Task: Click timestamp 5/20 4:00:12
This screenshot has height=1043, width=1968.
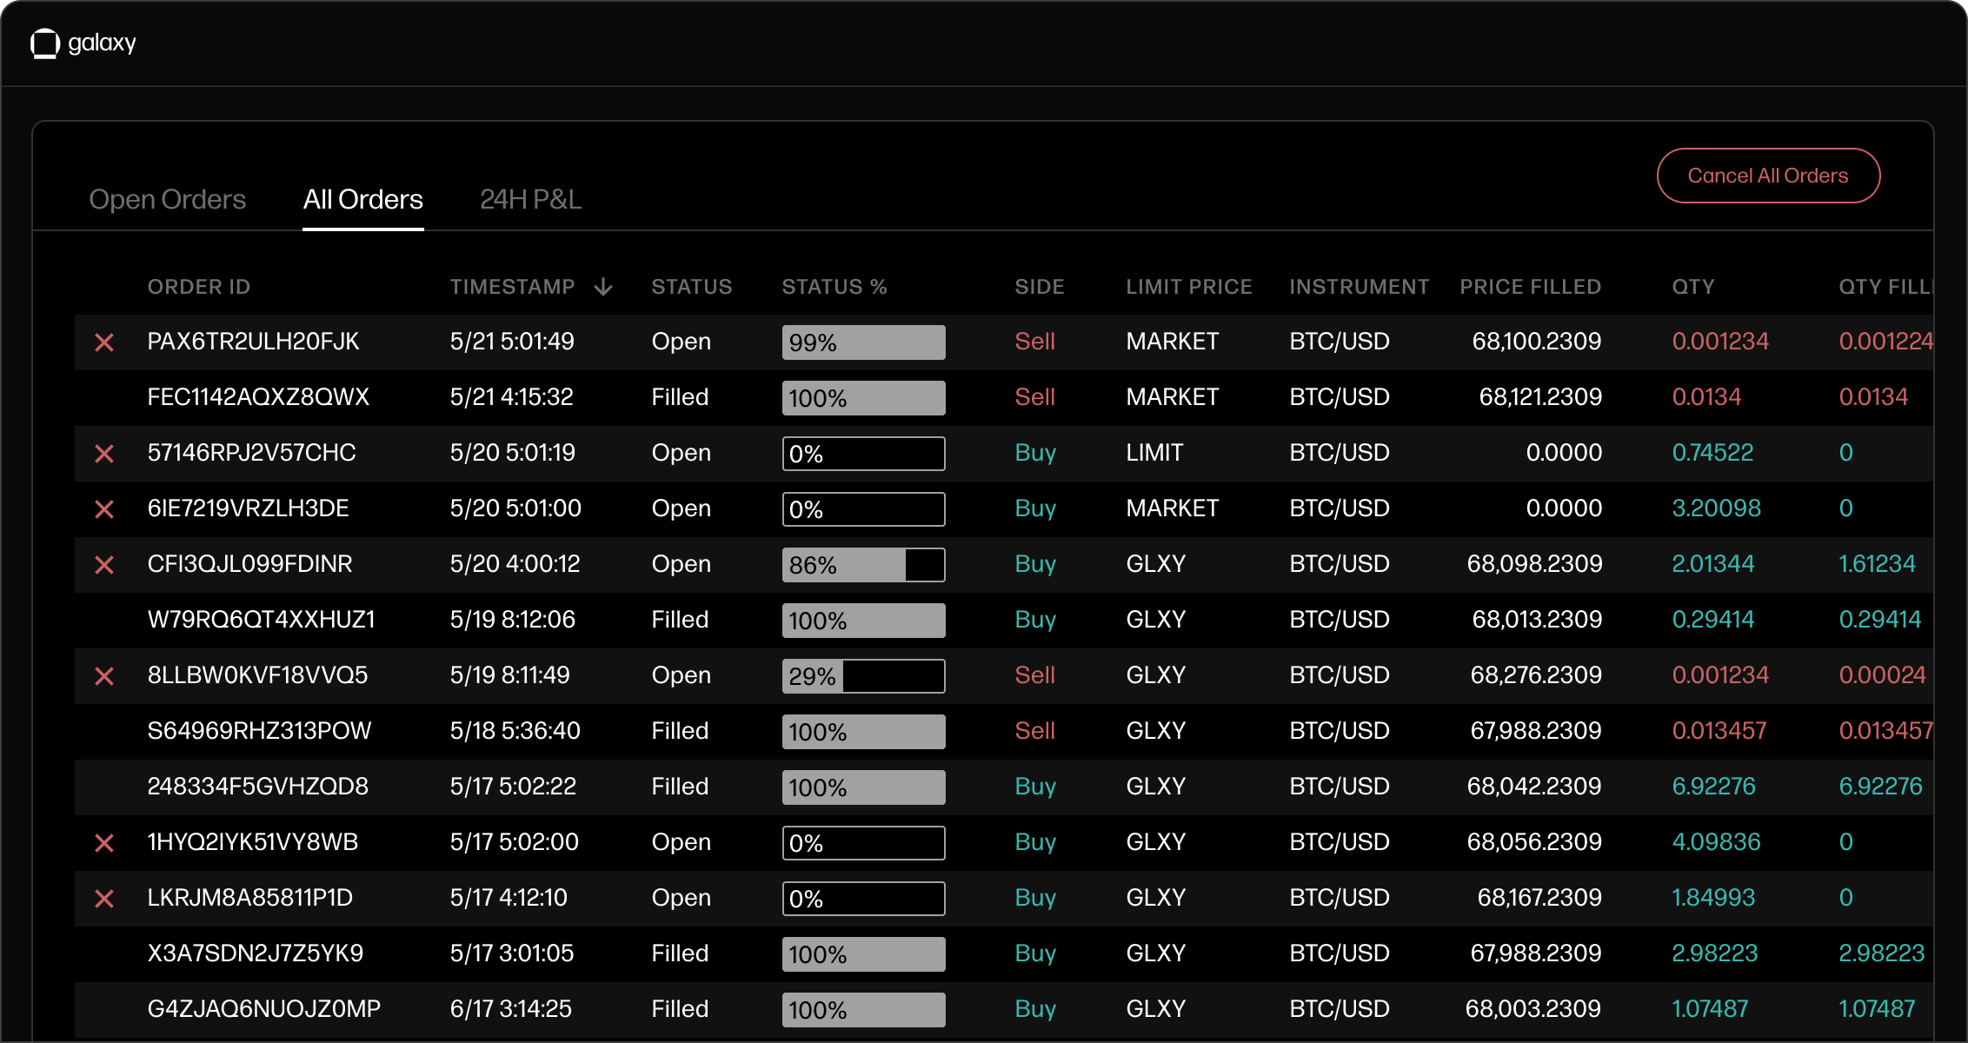Action: point(515,564)
